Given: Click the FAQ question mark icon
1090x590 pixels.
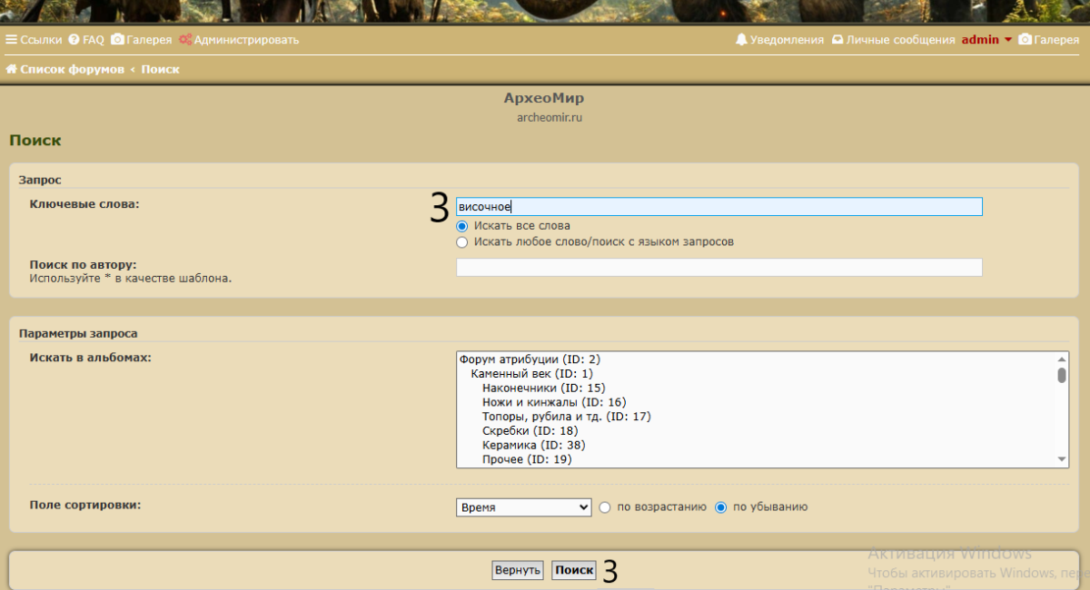Looking at the screenshot, I should [x=74, y=40].
